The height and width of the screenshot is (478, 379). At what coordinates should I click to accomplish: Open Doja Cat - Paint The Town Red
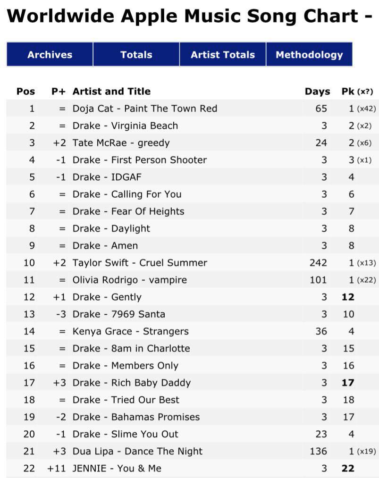click(x=145, y=109)
